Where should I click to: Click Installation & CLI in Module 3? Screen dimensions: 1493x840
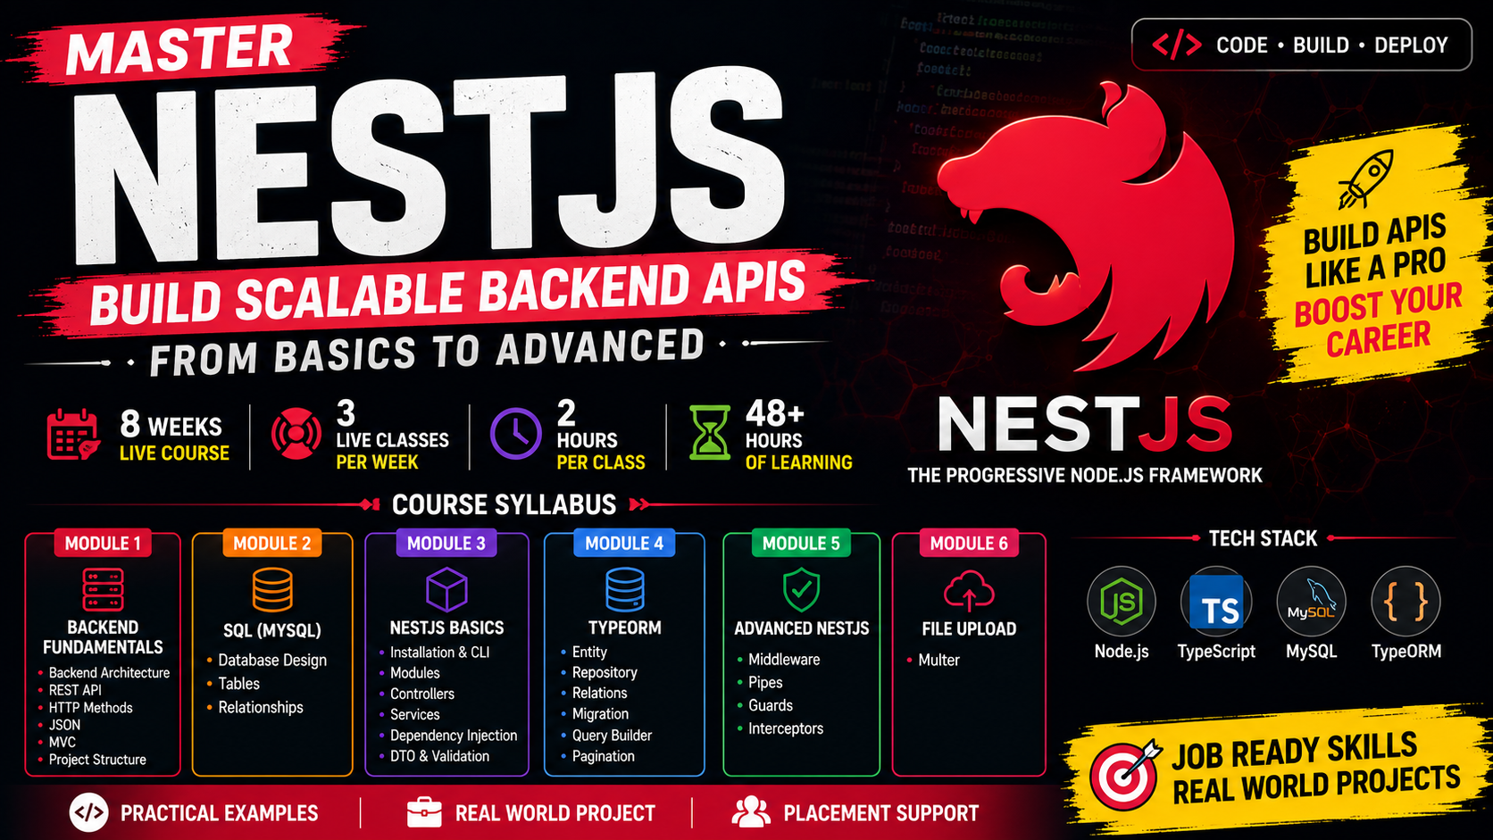(x=440, y=653)
